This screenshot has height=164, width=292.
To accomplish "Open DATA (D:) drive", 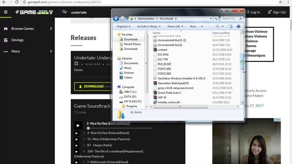I will (x=130, y=97).
